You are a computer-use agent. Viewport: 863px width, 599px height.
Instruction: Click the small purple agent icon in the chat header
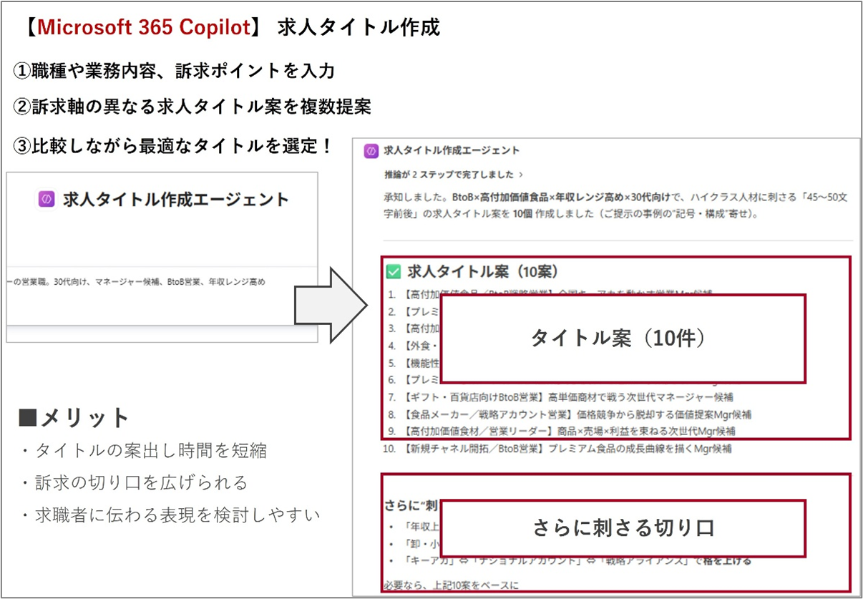(x=371, y=151)
